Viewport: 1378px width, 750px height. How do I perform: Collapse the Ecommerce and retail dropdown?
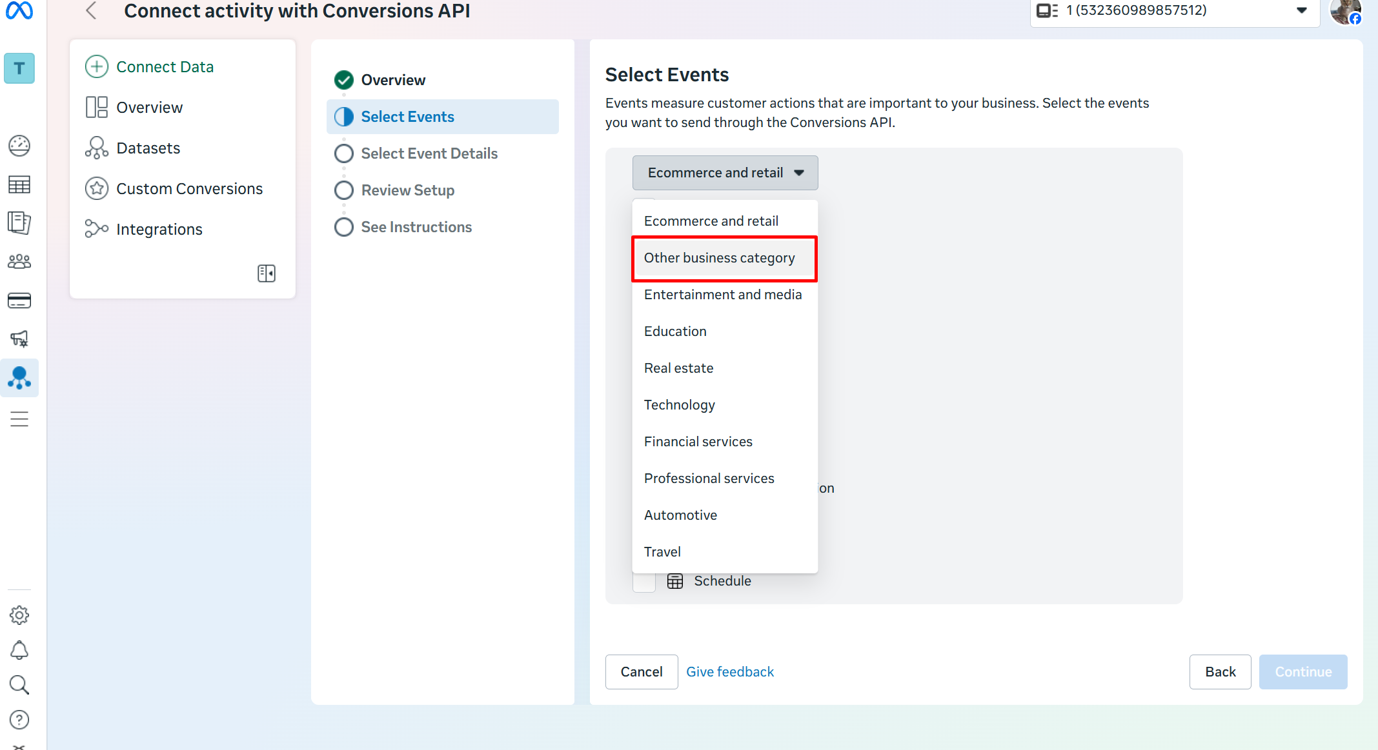(x=725, y=173)
